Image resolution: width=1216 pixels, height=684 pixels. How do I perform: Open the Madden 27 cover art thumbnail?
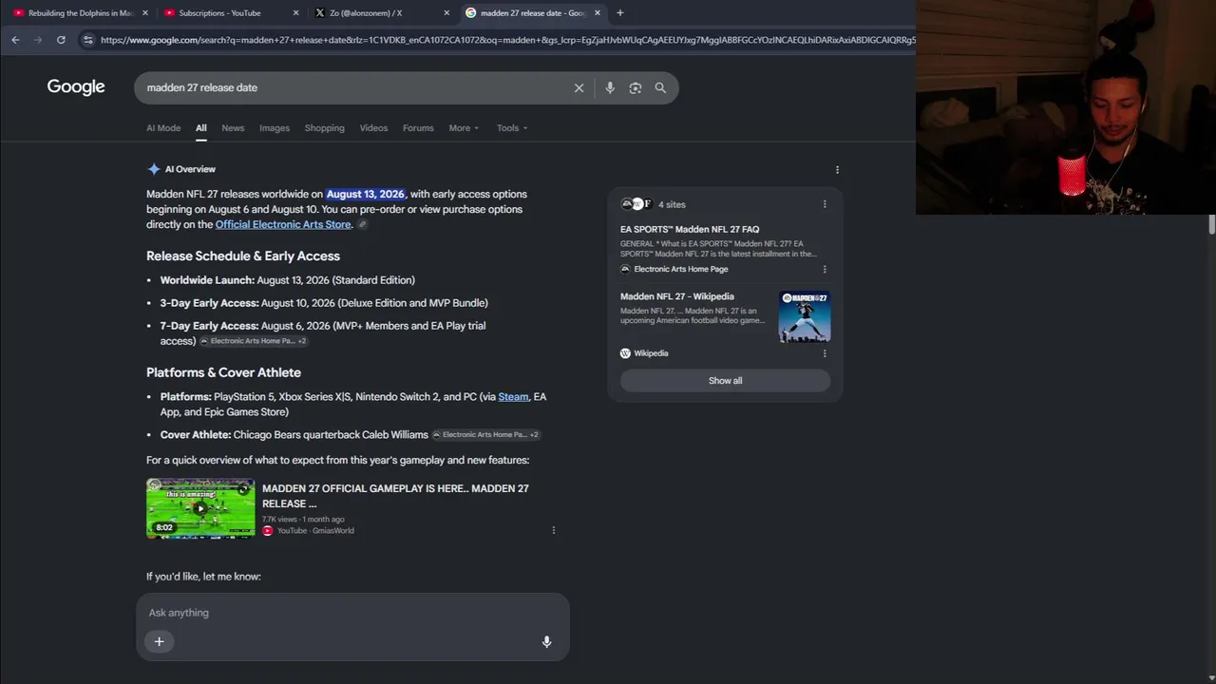coord(805,317)
